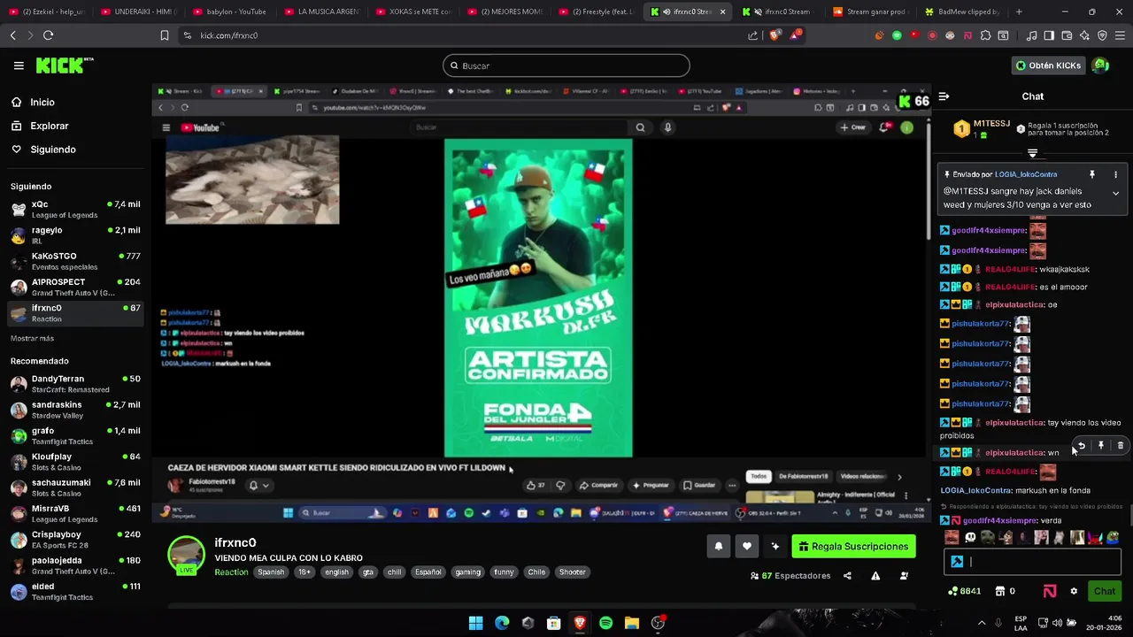
Task: Open the moderator user icon under stream
Action: coord(904,576)
